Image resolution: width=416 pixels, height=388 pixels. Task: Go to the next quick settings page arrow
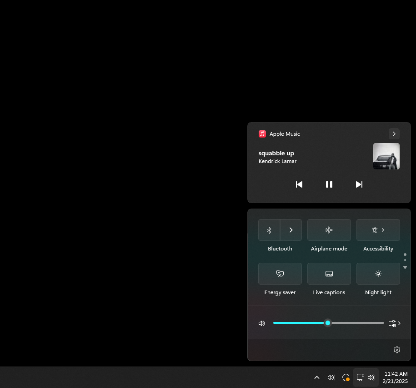tap(405, 267)
